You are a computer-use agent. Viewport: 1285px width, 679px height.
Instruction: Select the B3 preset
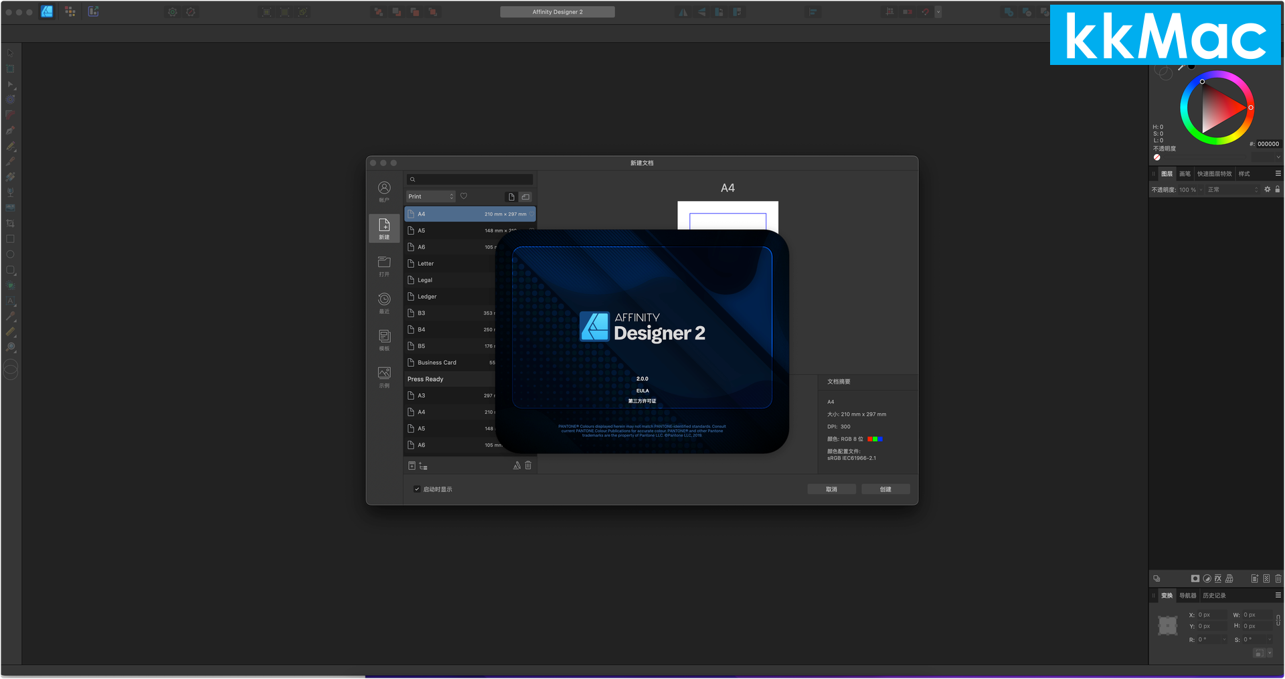(x=450, y=313)
